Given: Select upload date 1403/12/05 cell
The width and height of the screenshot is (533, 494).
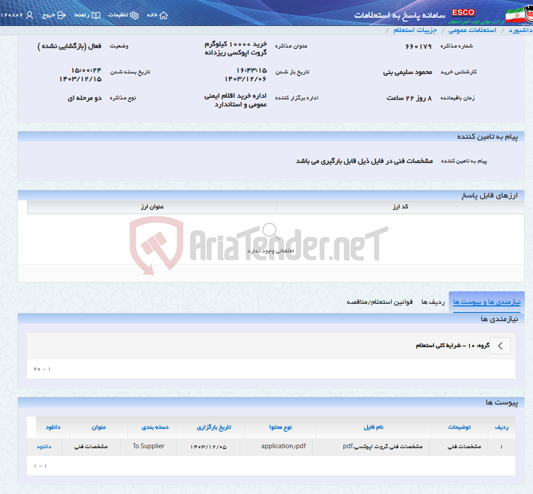Looking at the screenshot, I should click(209, 446).
